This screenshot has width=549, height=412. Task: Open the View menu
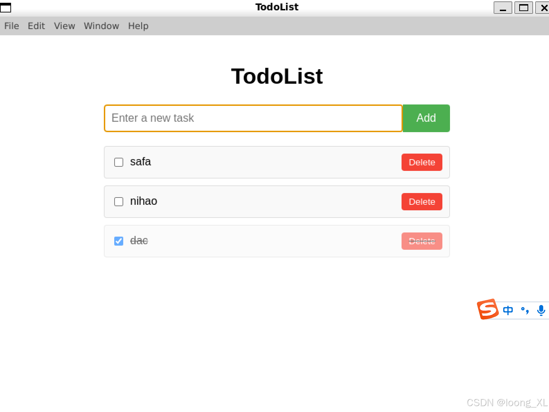(x=64, y=26)
